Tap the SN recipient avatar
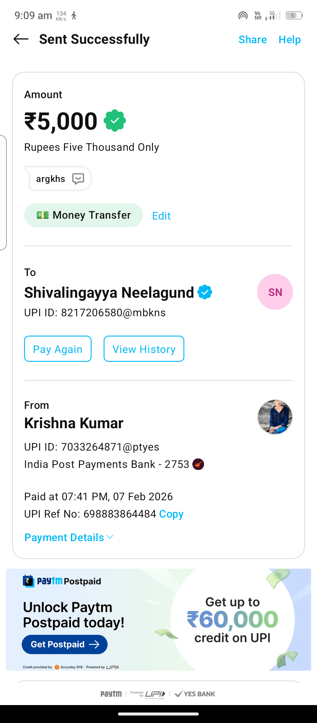This screenshot has height=723, width=317. click(x=275, y=292)
